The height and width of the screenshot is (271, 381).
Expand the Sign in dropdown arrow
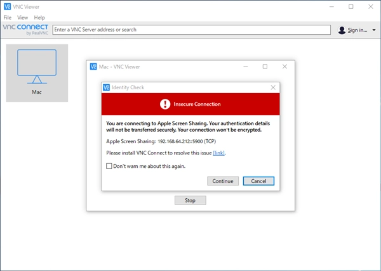pyautogui.click(x=374, y=30)
